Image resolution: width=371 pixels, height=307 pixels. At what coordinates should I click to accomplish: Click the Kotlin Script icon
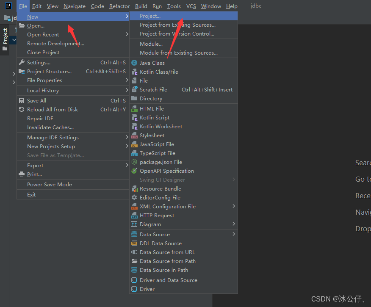pos(134,118)
